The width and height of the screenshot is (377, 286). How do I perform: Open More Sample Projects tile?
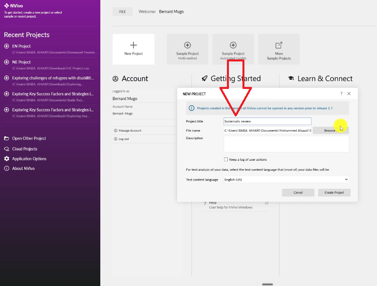(x=279, y=49)
